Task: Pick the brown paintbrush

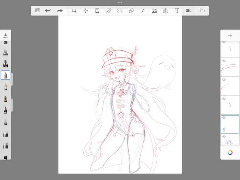Action: pyautogui.click(x=6, y=99)
